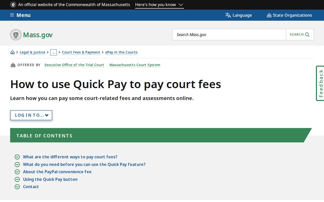The height and width of the screenshot is (202, 324).
Task: Jump to the Contact section
Action: (31, 187)
